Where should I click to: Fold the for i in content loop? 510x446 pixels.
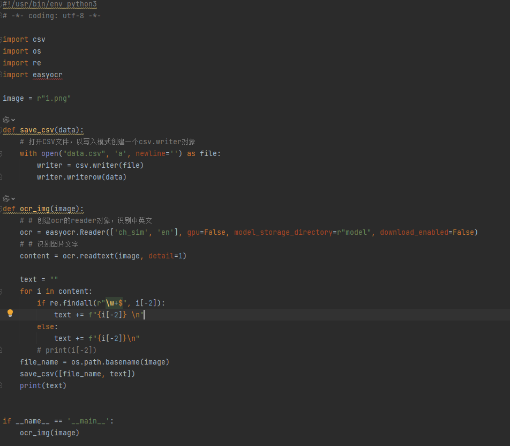pos(1,292)
